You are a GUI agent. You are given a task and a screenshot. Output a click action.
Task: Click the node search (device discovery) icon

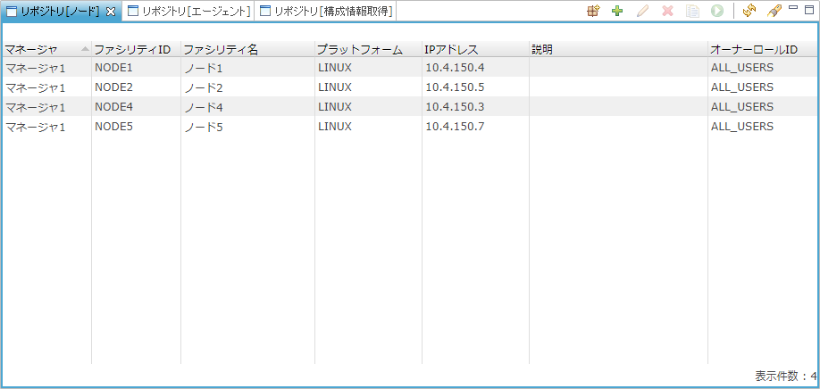tap(592, 11)
